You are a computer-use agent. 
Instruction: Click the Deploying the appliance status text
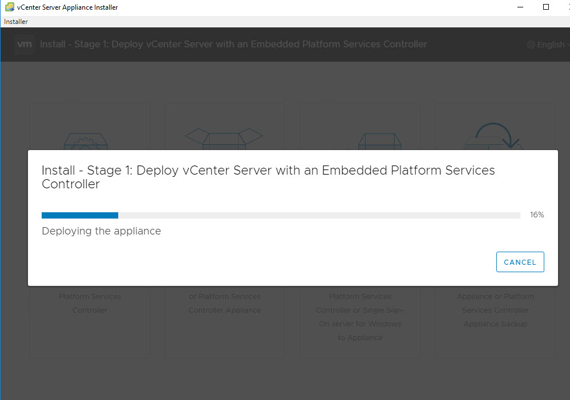[101, 231]
